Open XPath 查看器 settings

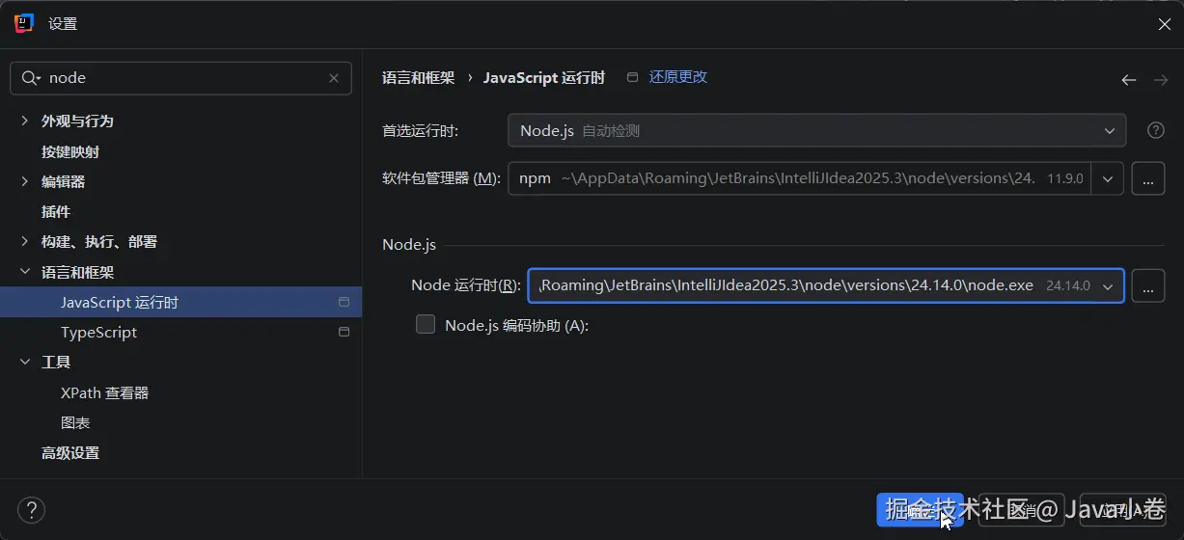point(104,392)
